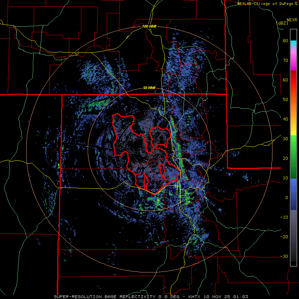
Task: Click the Super-Resolution Base Reflectivity caption text
Action: tap(105, 297)
